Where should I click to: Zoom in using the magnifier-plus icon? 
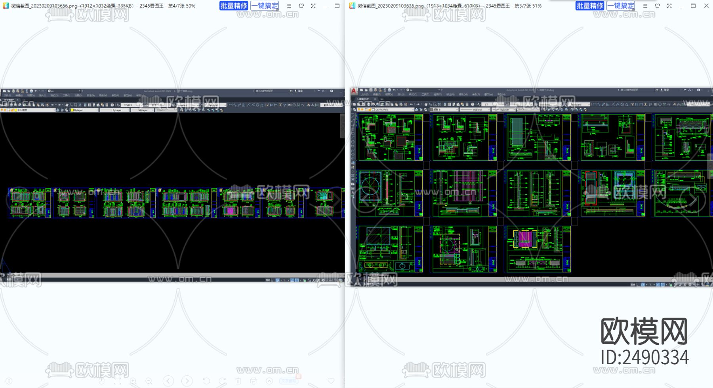(x=133, y=381)
